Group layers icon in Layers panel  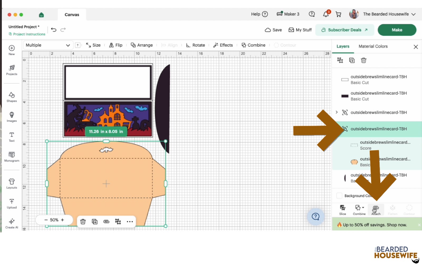point(340,60)
